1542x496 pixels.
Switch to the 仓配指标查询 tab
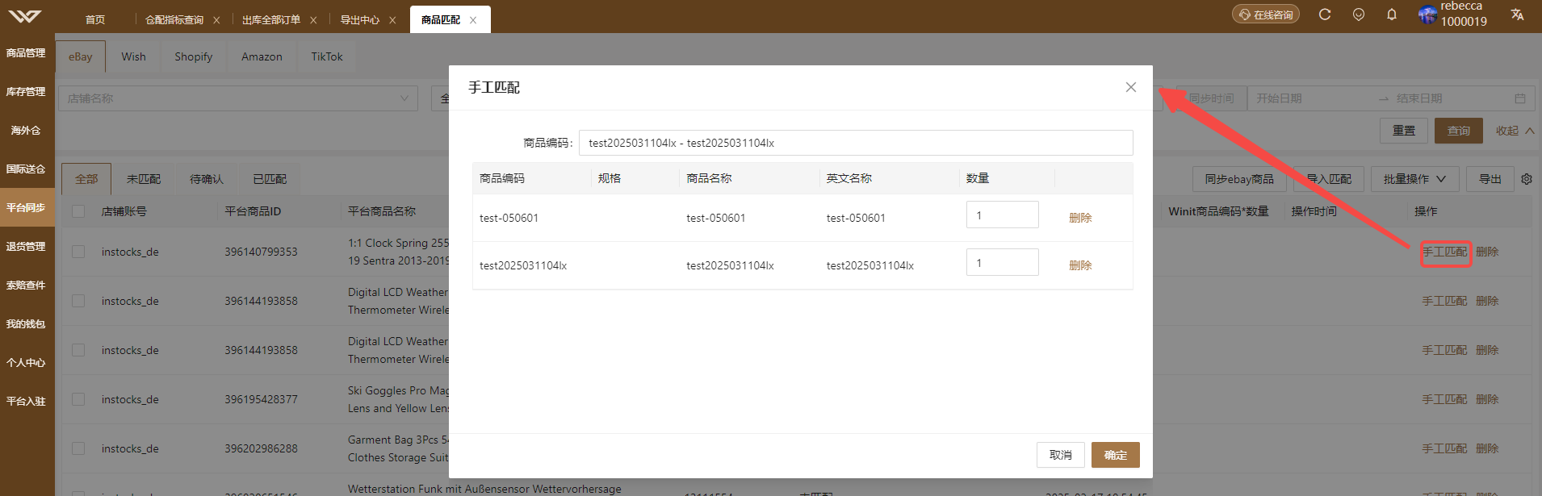(174, 20)
